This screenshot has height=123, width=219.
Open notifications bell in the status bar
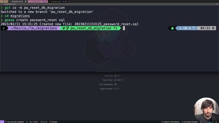click(x=216, y=122)
